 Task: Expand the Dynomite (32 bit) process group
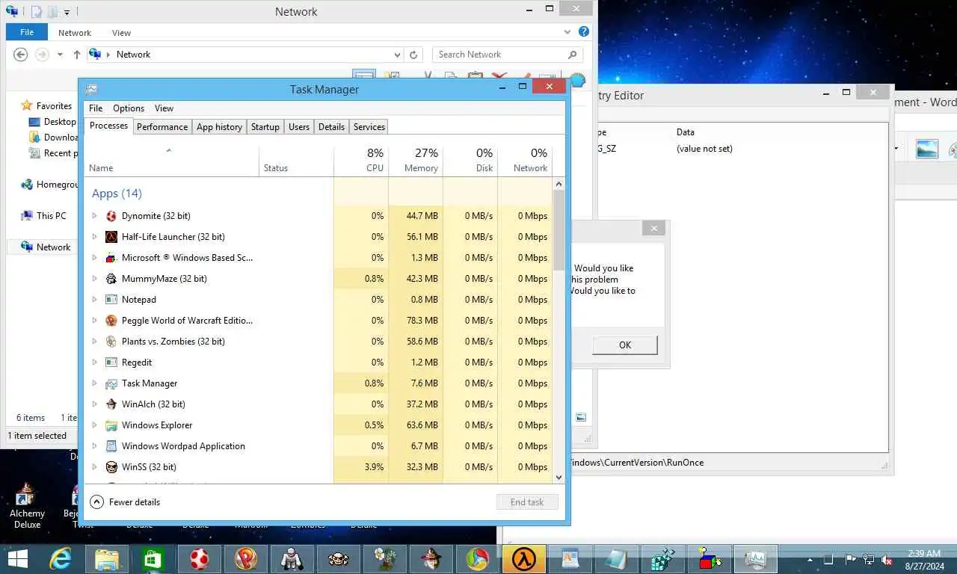click(x=94, y=216)
